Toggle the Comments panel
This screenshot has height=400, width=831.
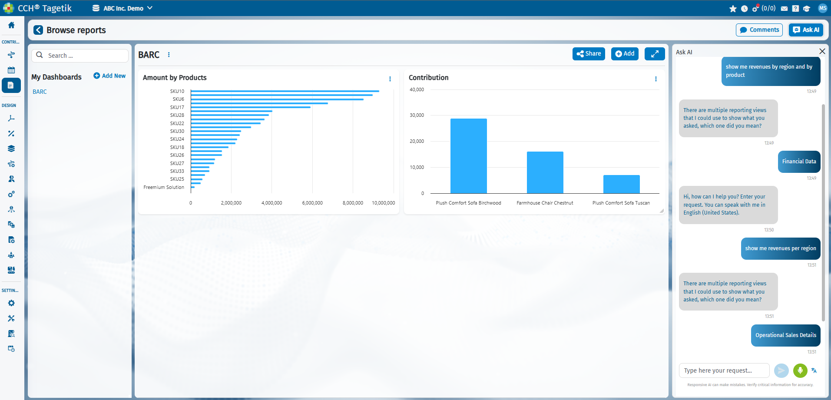pyautogui.click(x=759, y=30)
